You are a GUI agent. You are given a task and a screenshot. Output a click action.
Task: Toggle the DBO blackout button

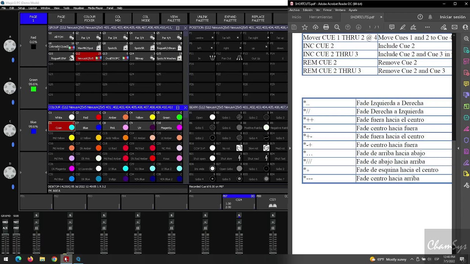5,222
